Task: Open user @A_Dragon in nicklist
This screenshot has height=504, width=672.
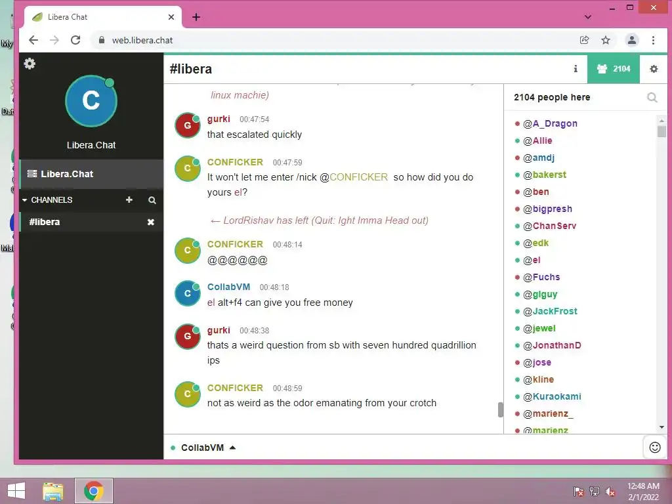Action: pos(550,124)
